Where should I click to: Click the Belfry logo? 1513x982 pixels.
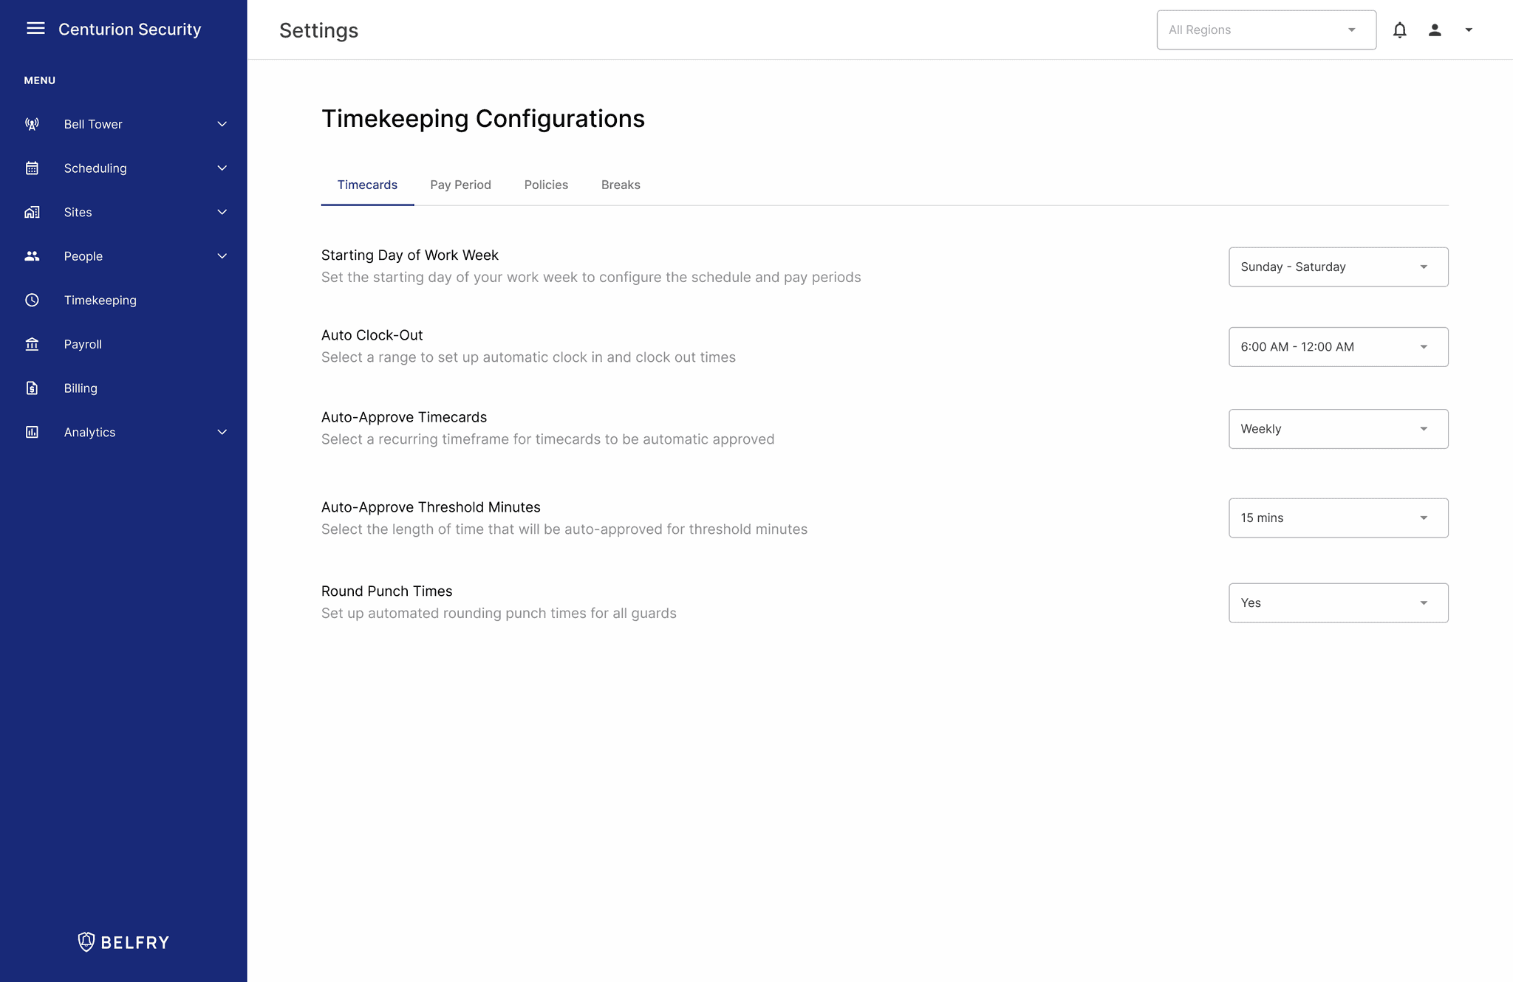point(123,942)
